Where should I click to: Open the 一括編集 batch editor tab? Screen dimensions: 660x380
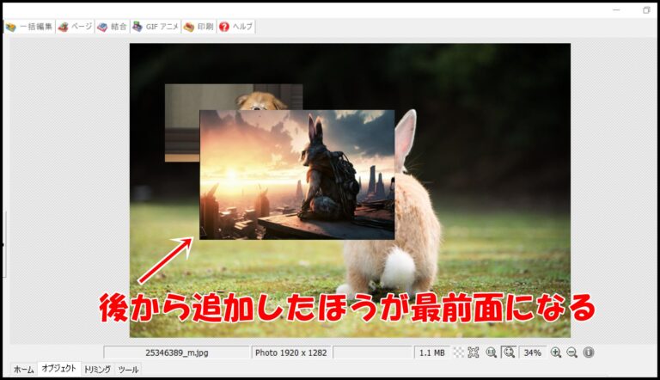pyautogui.click(x=29, y=27)
